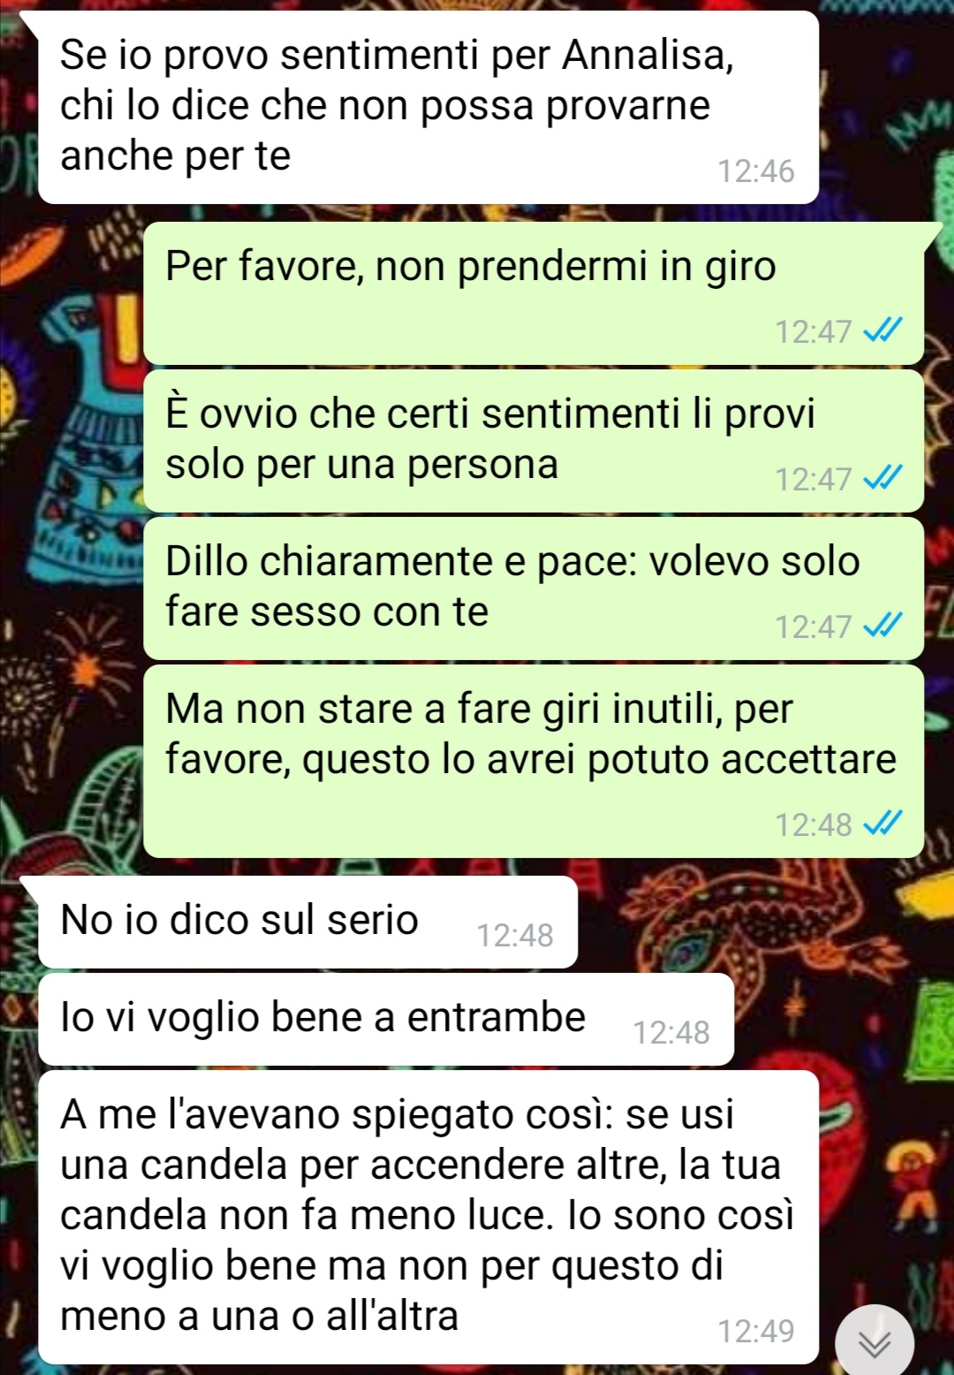Select message 'Io vi voglio bene a entrambe'
The width and height of the screenshot is (954, 1375).
[x=386, y=1019]
